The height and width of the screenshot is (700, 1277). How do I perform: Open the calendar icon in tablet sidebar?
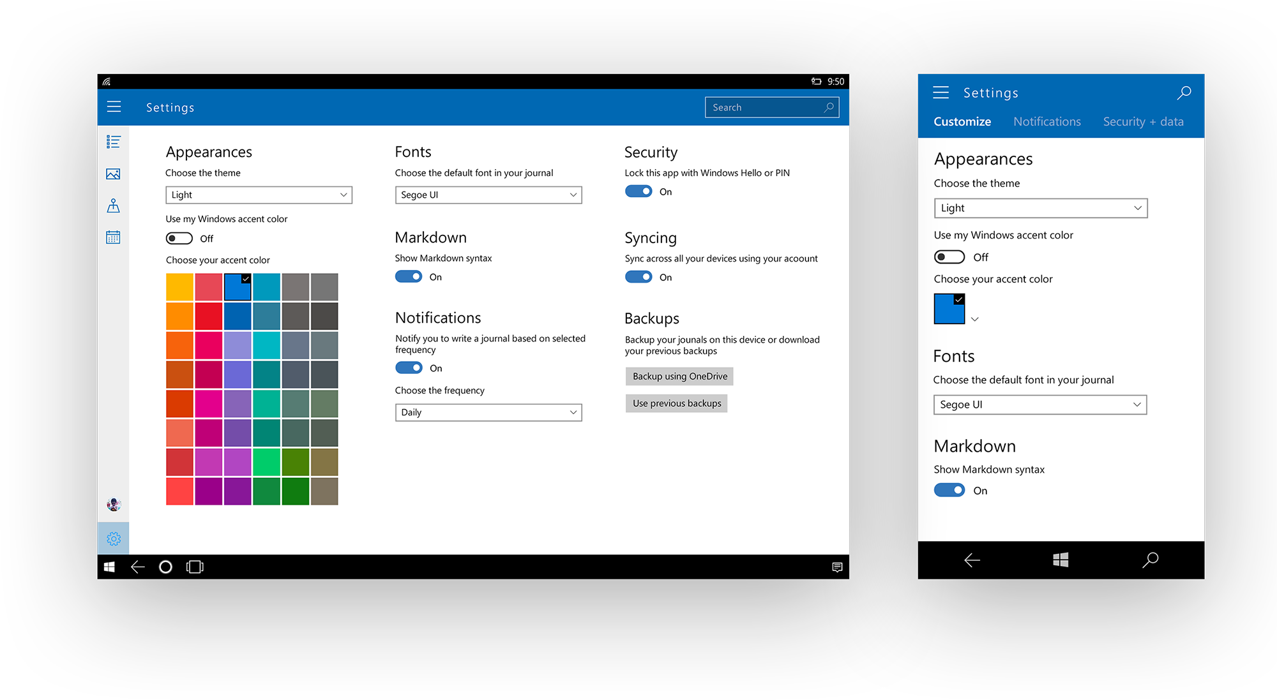click(x=114, y=237)
